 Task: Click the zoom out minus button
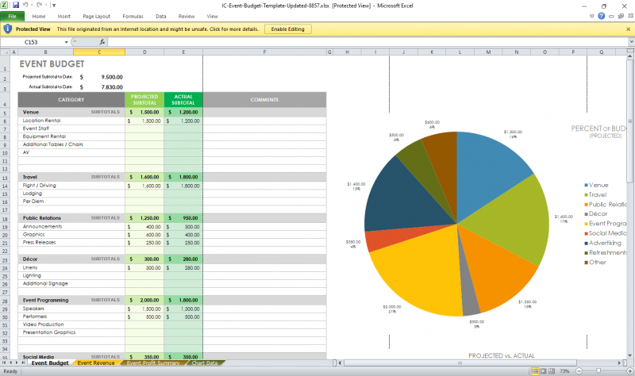(579, 371)
